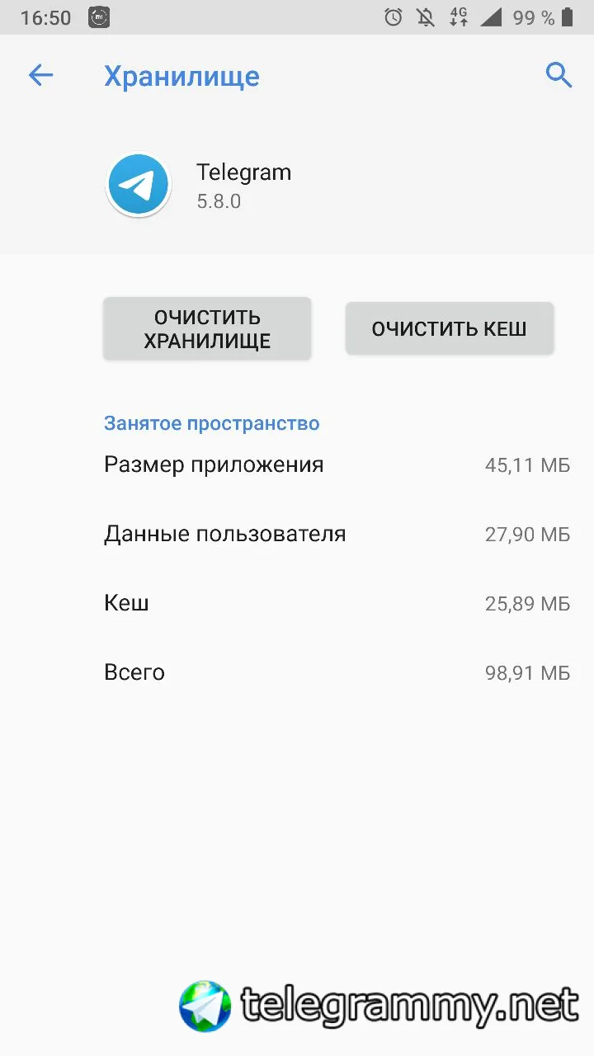Screen dimensions: 594x1056
Task: Tap the Занятое пространство section header
Action: click(211, 423)
